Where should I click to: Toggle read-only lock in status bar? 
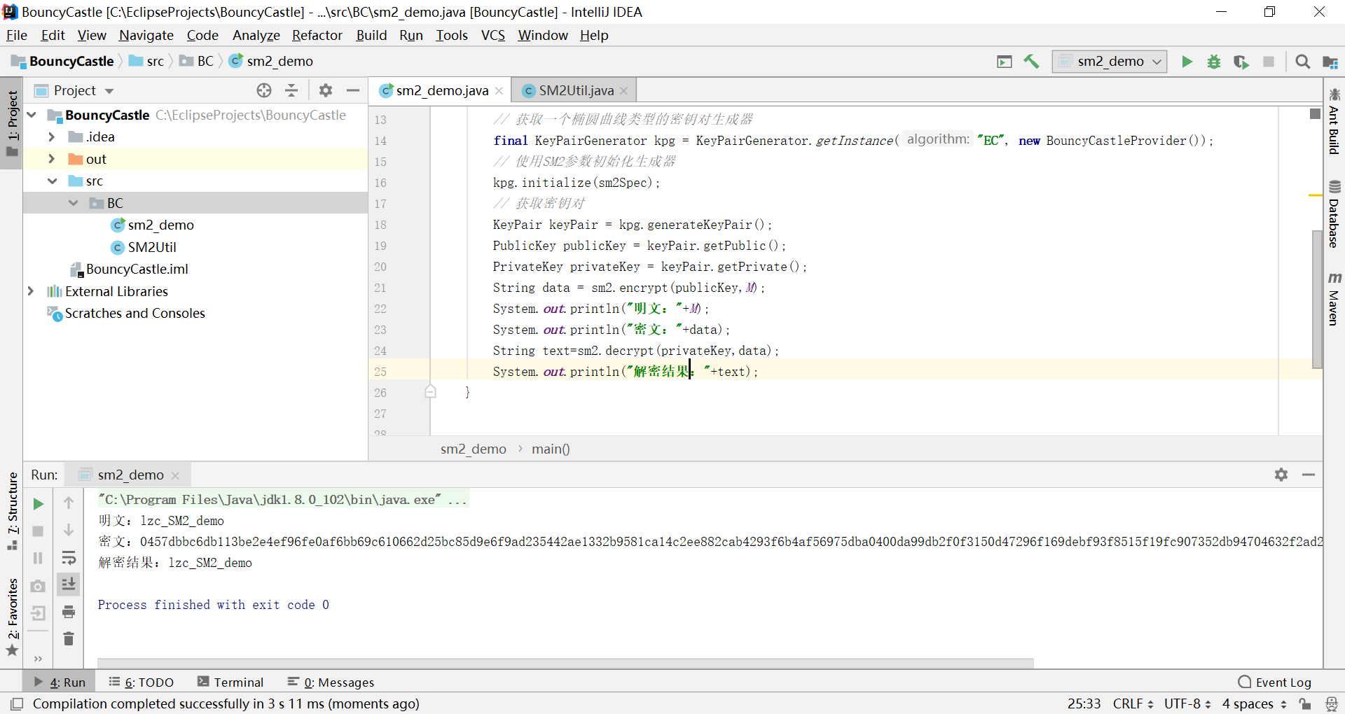click(x=1305, y=703)
